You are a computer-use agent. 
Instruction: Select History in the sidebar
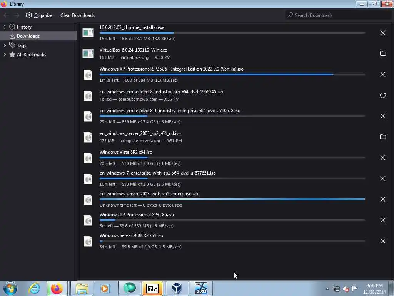pos(24,27)
